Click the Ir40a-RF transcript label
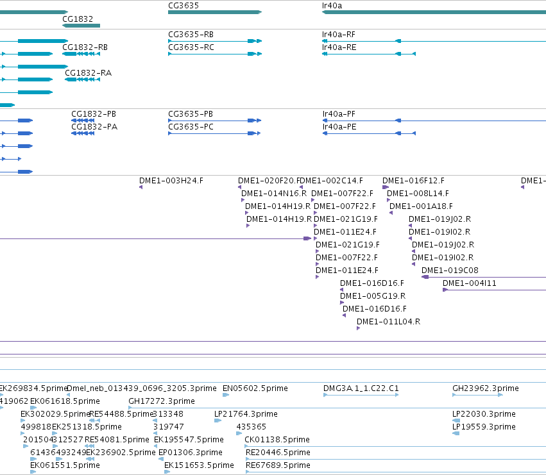Viewport: 546px width, 475px height. tap(339, 35)
